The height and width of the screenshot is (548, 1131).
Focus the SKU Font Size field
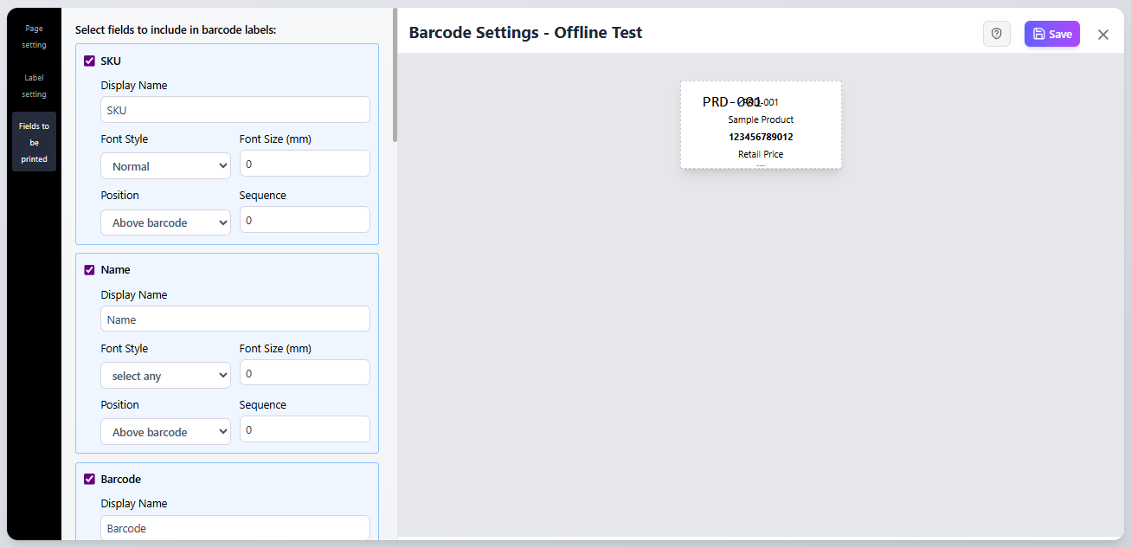[305, 164]
